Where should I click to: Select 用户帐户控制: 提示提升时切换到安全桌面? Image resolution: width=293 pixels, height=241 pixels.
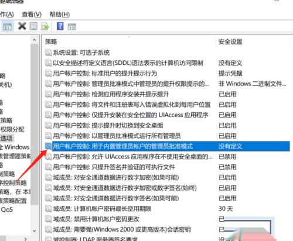coord(108,125)
